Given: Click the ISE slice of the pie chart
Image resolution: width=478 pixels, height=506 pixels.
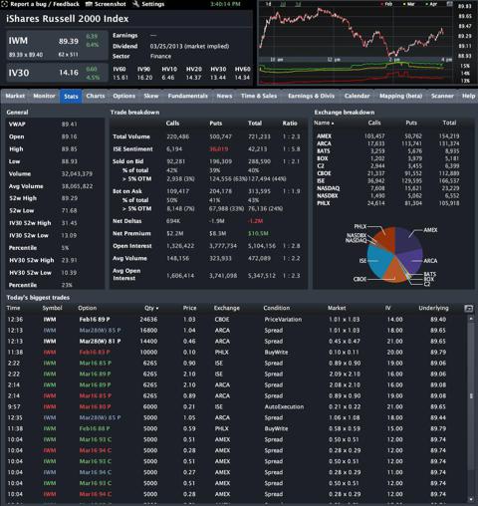Looking at the screenshot, I should point(378,261).
